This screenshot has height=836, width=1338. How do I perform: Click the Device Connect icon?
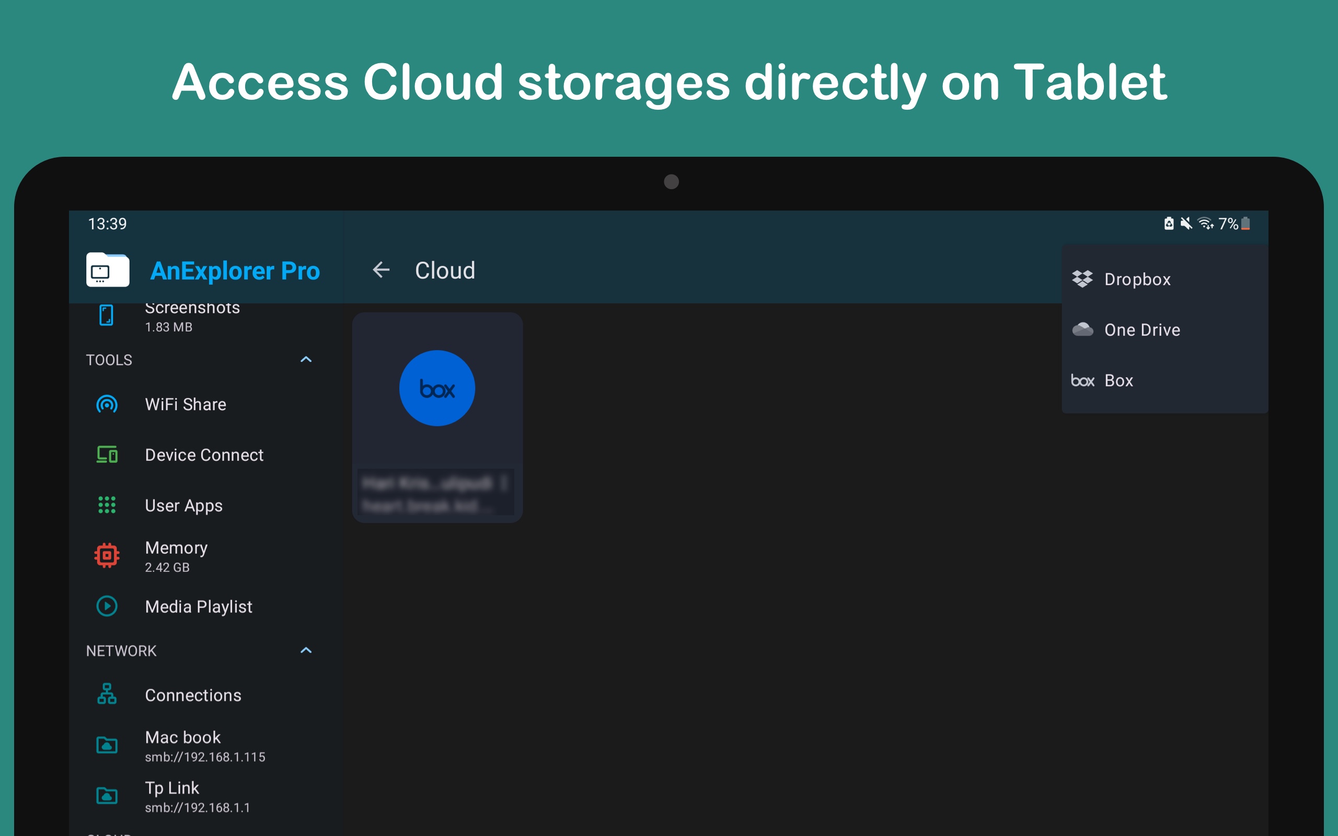click(x=107, y=455)
